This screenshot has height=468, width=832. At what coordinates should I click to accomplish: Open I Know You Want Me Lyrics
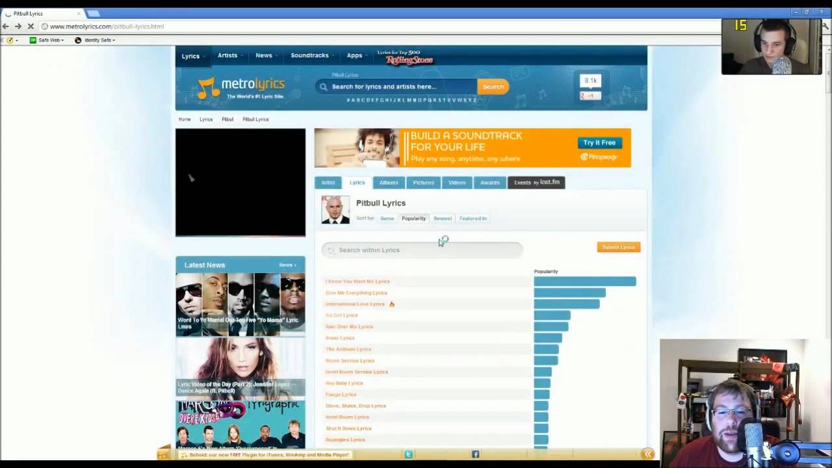tap(357, 281)
